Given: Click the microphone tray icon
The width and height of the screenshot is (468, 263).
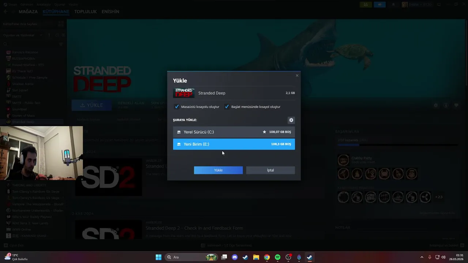Looking at the screenshot, I should (430, 257).
